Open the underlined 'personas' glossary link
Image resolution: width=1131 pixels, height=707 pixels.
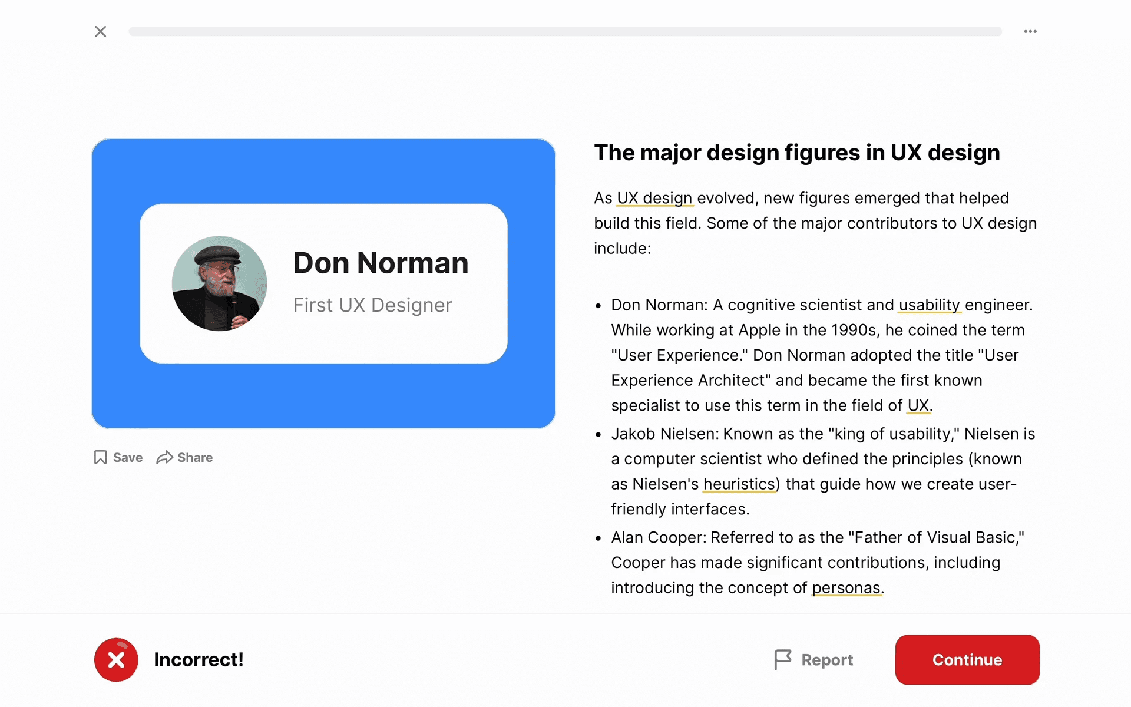click(846, 587)
